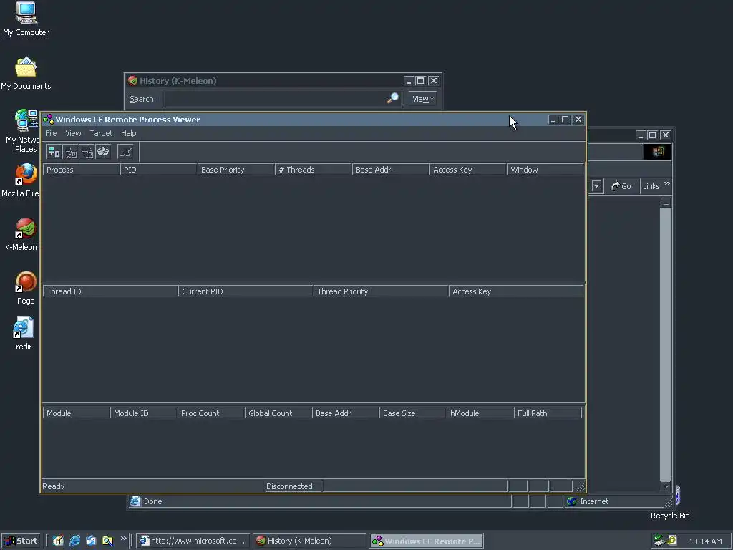Switch to History (K-Meleon) taskbar button
733x550 pixels.
(309, 541)
